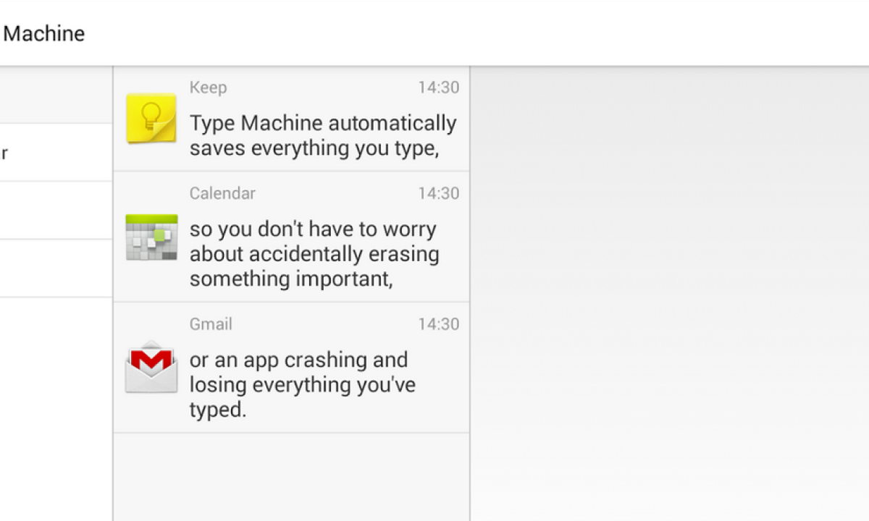Screen dimensions: 869x521
Task: Select the "Gmail" app name label
Action: point(211,324)
